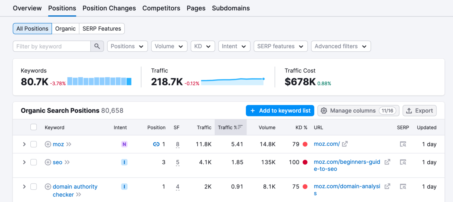Image resolution: width=453 pixels, height=202 pixels.
Task: Expand the moz keyword row
Action: [24, 144]
